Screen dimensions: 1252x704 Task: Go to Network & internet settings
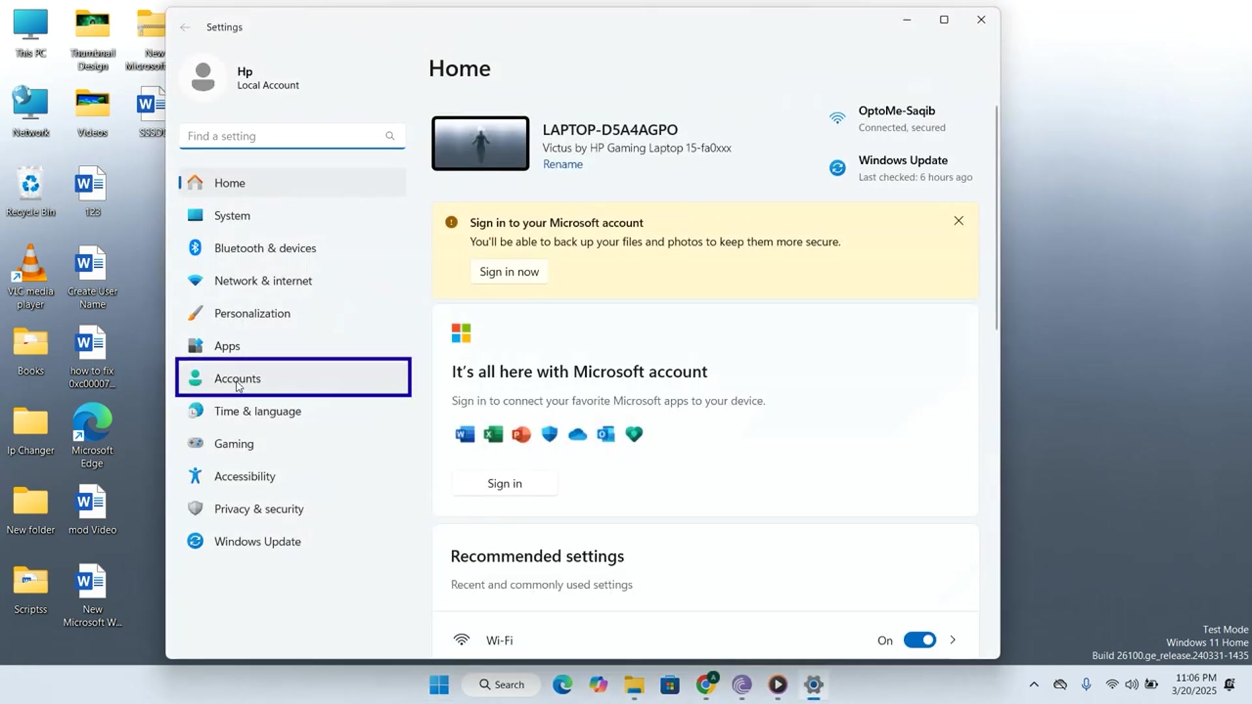pyautogui.click(x=293, y=280)
